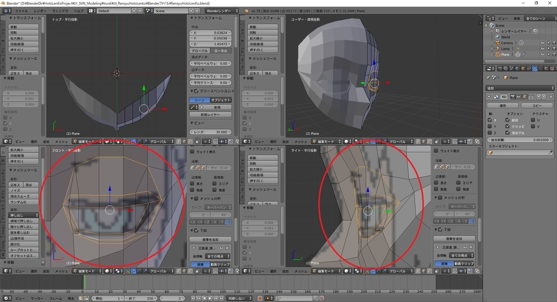Switch transform panel to ローカル
Image resolution: width=557 pixels, height=302 pixels.
pos(221,51)
